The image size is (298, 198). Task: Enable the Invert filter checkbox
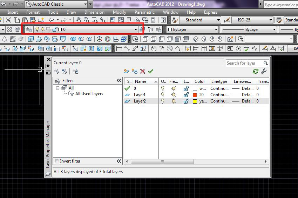pos(57,161)
